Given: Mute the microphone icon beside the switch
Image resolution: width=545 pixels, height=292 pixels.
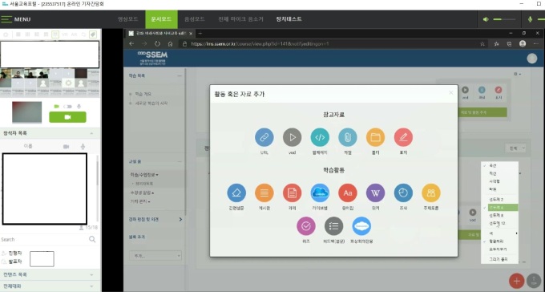Looking at the screenshot, I should tap(79, 107).
